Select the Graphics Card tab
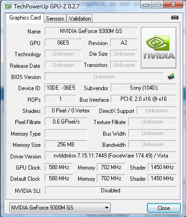The image size is (186, 217). pyautogui.click(x=25, y=18)
